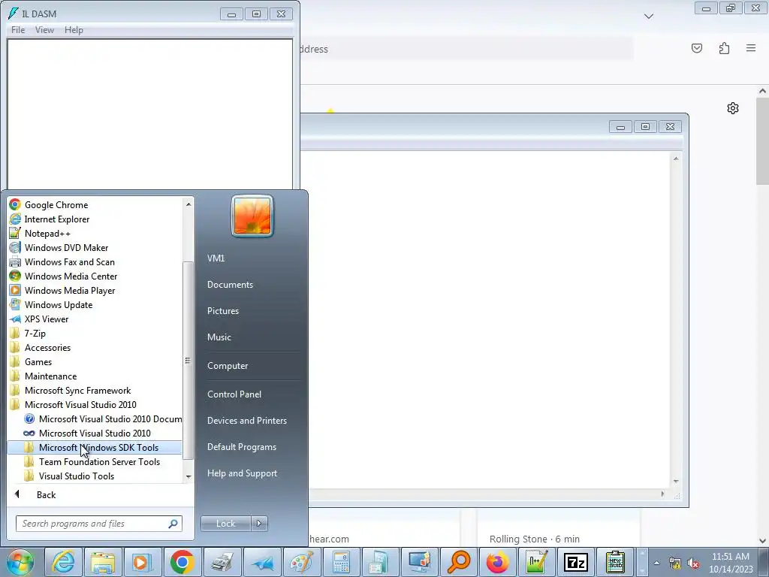Expand Team Foundation Server Tools folder
Viewport: 769px width, 577px height.
tap(95, 461)
